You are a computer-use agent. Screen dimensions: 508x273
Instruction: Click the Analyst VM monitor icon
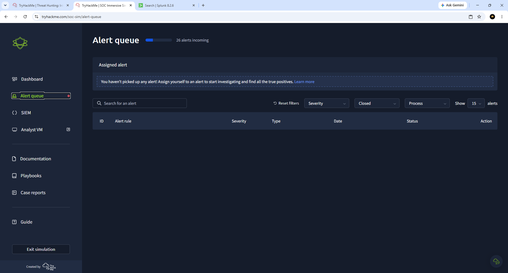pyautogui.click(x=15, y=130)
